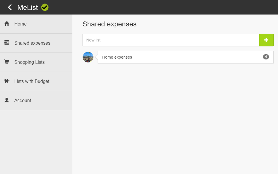This screenshot has height=174, width=278.
Task: Focus the New list input field
Action: pyautogui.click(x=171, y=40)
